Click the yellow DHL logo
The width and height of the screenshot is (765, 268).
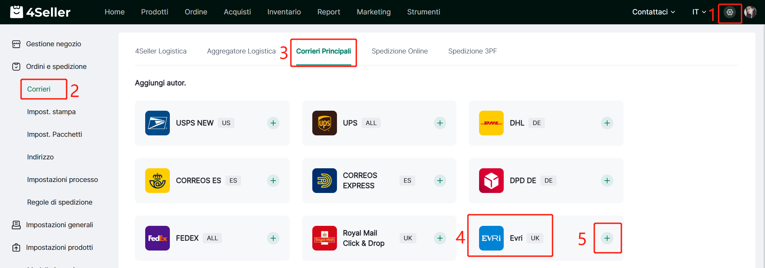pos(491,123)
